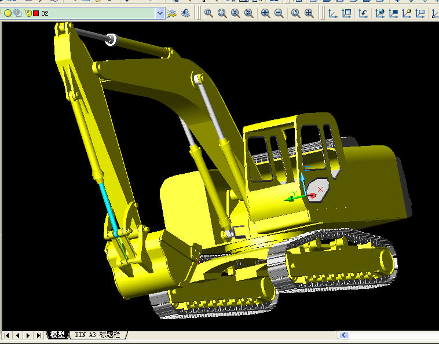Click the Zoom All page magnifier

[x=295, y=13]
